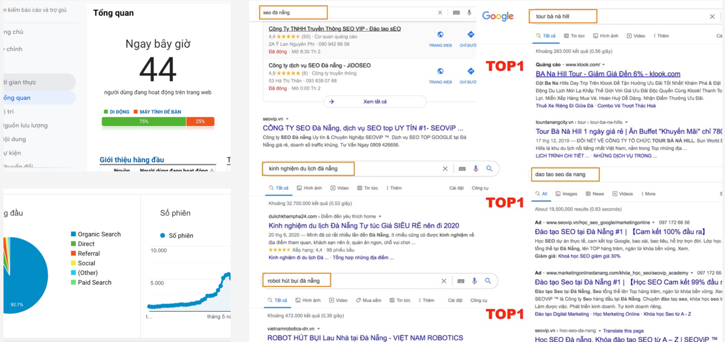Click 'Thuê Xe Riêng Đi Giữa Đà' sitelink
Image resolution: width=725 pixels, height=342 pixels.
click(x=565, y=105)
